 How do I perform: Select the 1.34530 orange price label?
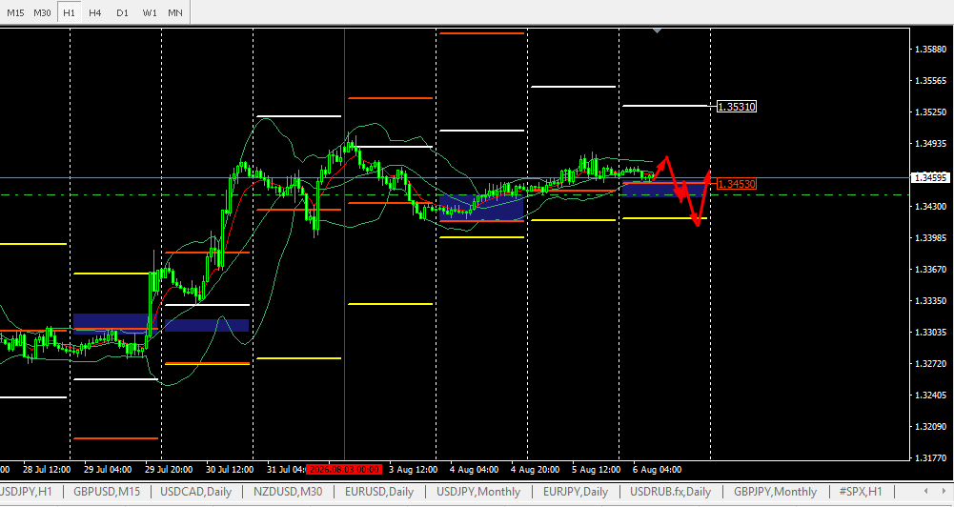(x=736, y=184)
